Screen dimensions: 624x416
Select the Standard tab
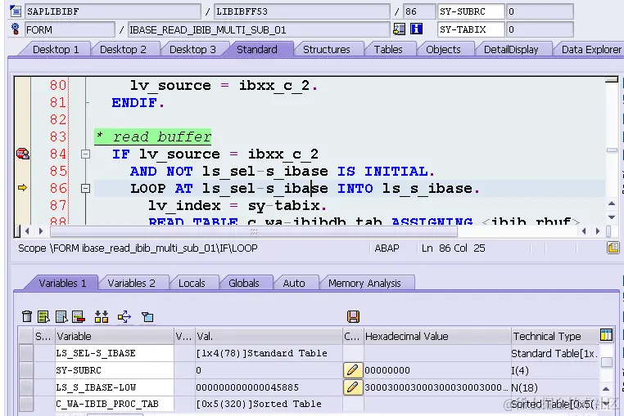tap(257, 49)
